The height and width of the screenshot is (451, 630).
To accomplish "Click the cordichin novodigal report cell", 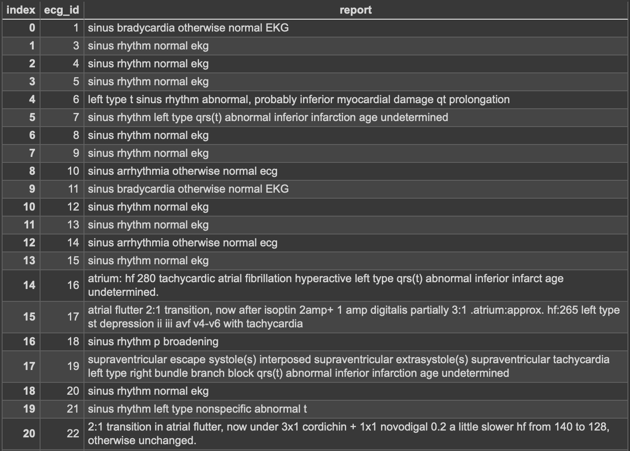I will tap(349, 434).
